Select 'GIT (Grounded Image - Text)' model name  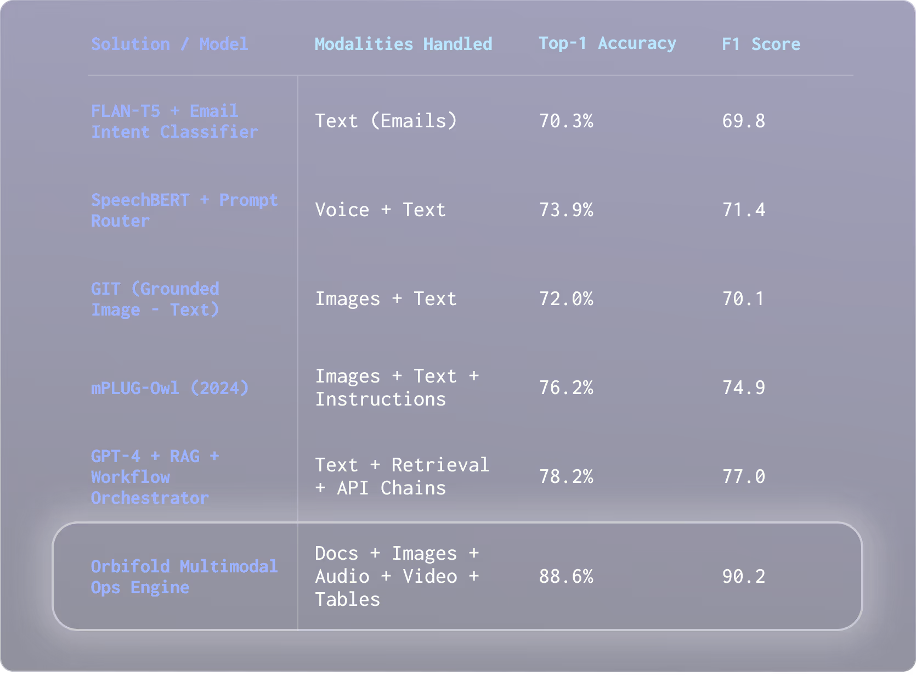(155, 299)
